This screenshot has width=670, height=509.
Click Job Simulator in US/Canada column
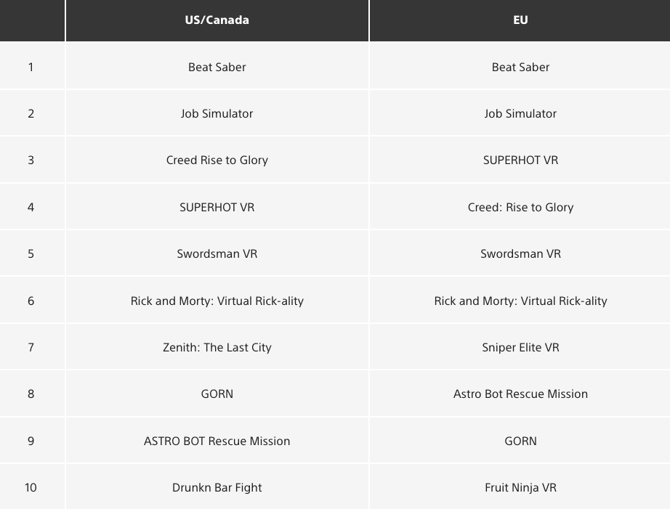(217, 113)
